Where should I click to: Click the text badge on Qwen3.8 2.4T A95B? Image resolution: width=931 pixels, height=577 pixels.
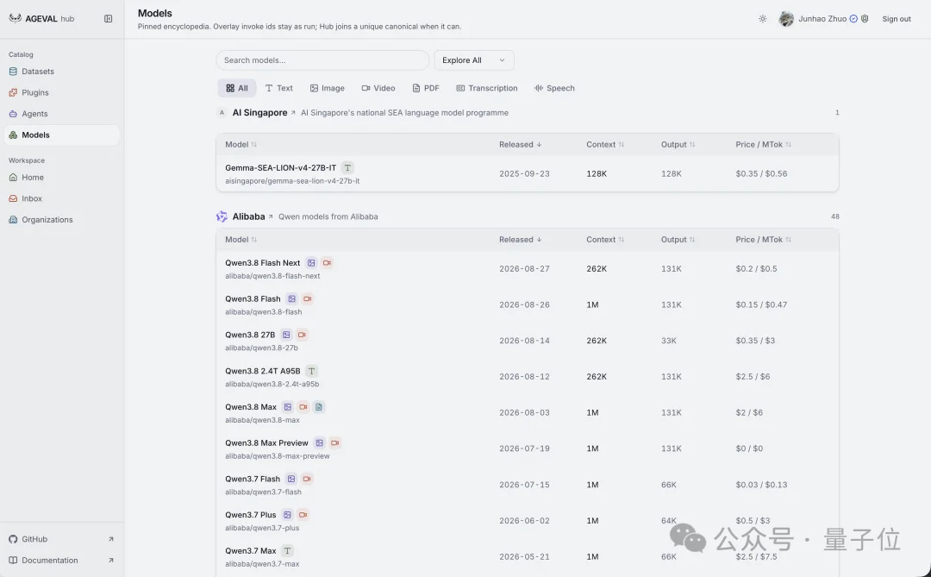pos(311,371)
